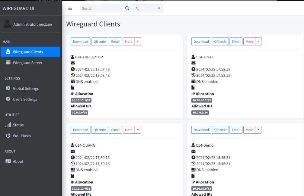Open the Status utility page
This screenshot has width=304, height=196.
30,125
